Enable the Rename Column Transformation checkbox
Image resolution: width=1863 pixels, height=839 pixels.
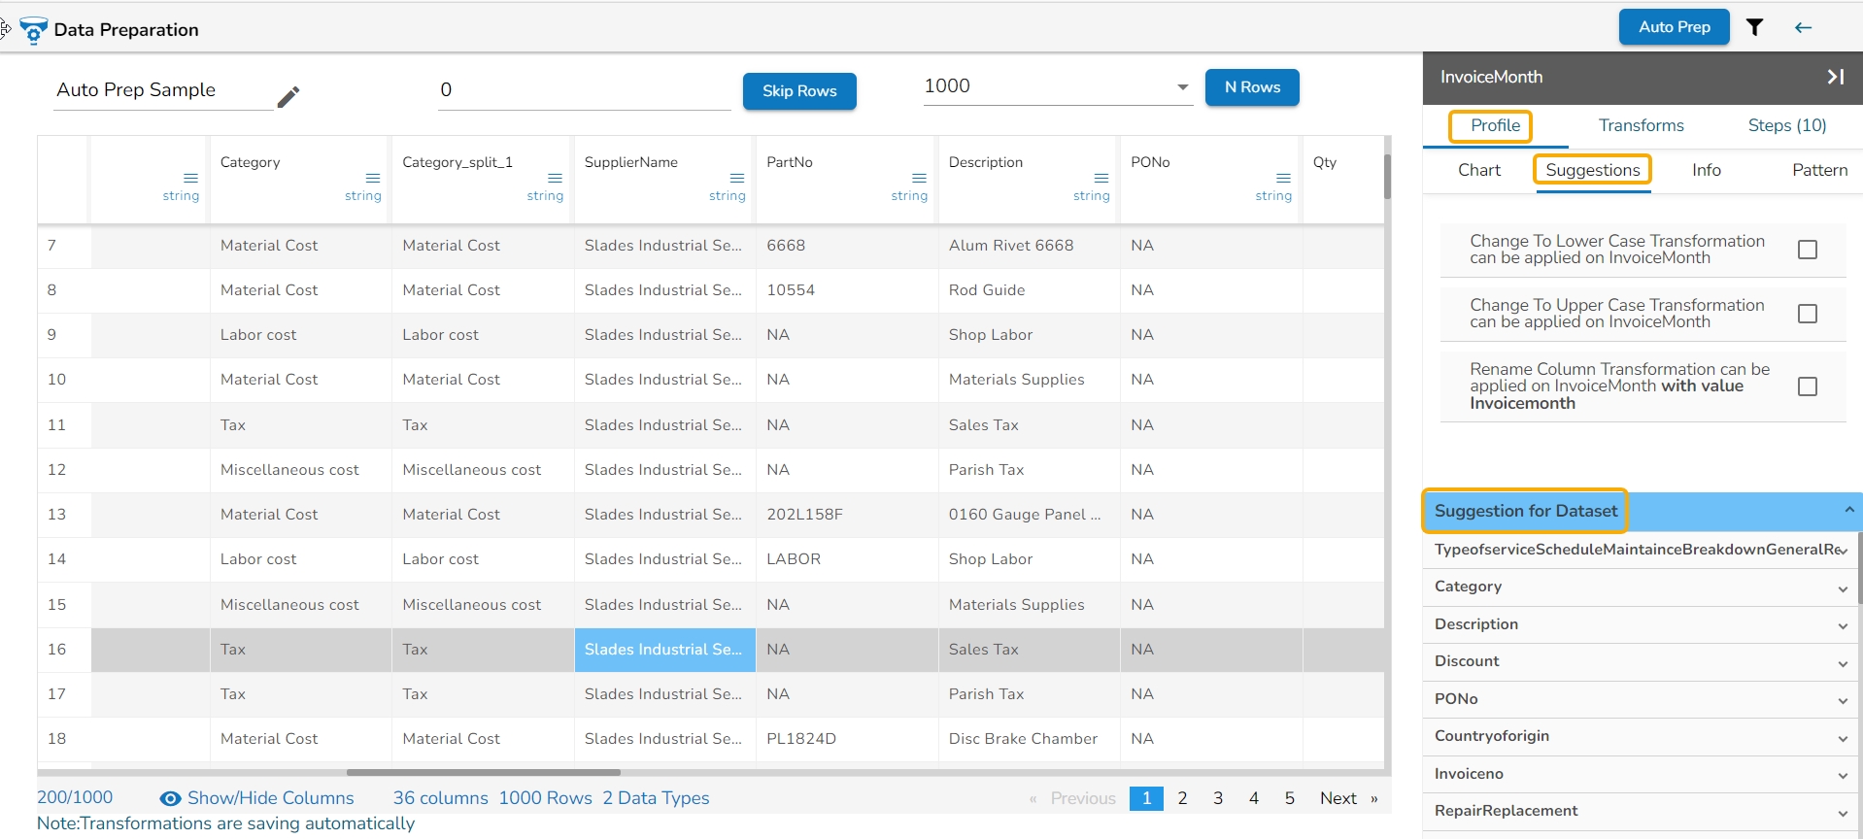click(x=1807, y=386)
